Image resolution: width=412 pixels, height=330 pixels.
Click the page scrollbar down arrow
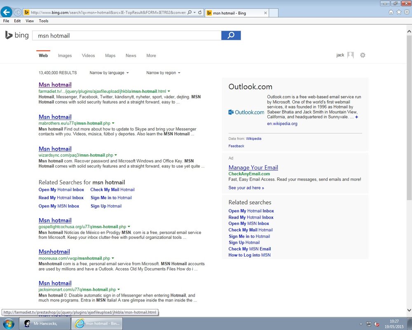point(409,310)
